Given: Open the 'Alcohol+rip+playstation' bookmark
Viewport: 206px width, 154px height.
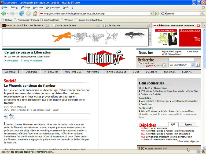Looking at the screenshot, I should 88,20.
